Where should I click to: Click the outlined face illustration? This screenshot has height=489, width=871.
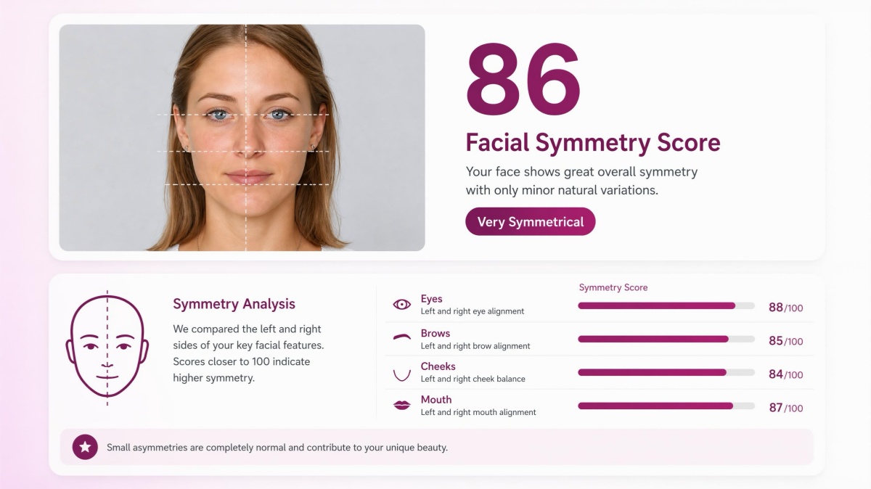[107, 346]
